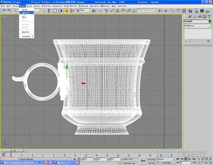Click the Group01 object name field

tap(196, 21)
